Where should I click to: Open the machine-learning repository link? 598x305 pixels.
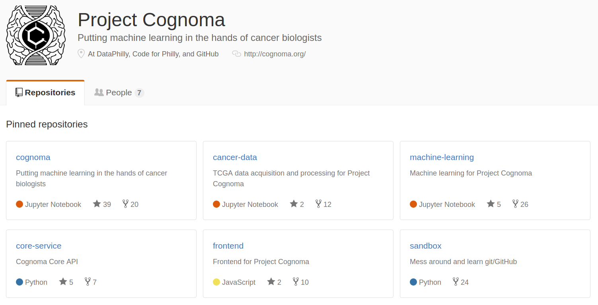(442, 157)
